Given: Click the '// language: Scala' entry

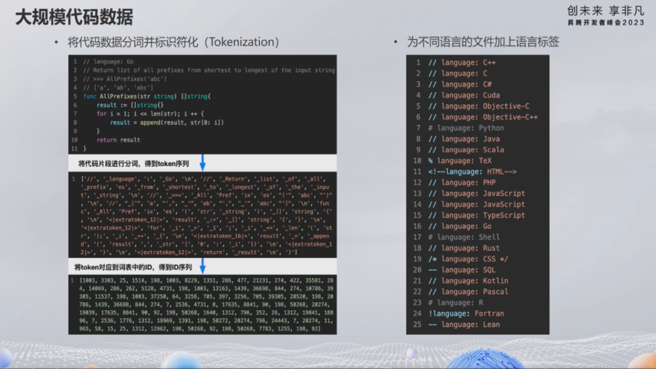Looking at the screenshot, I should pyautogui.click(x=466, y=150).
